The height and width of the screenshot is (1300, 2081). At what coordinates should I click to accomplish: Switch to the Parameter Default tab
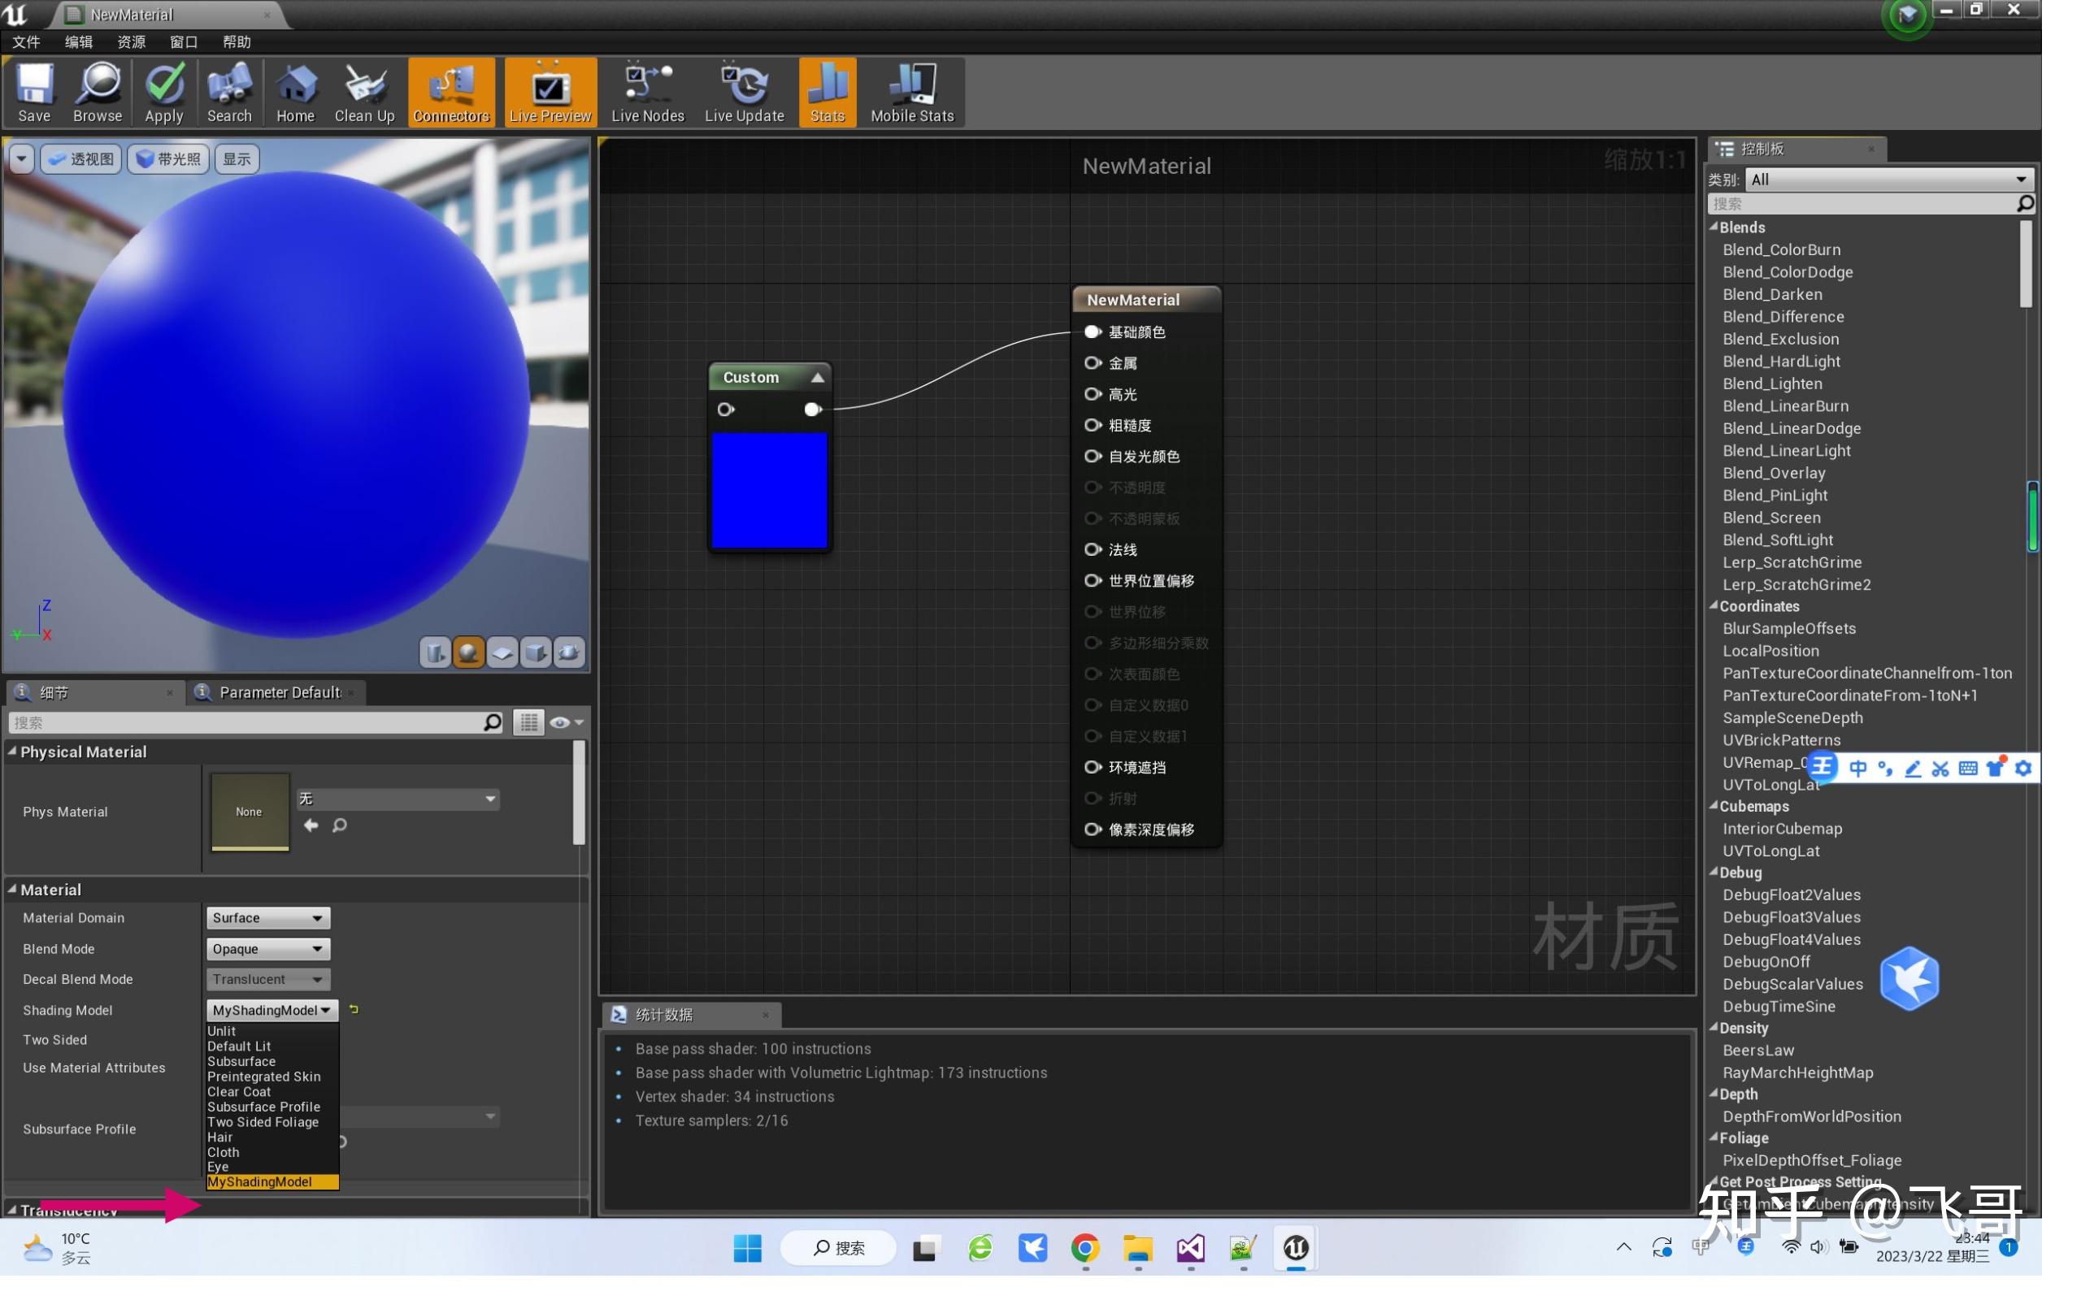(x=277, y=692)
